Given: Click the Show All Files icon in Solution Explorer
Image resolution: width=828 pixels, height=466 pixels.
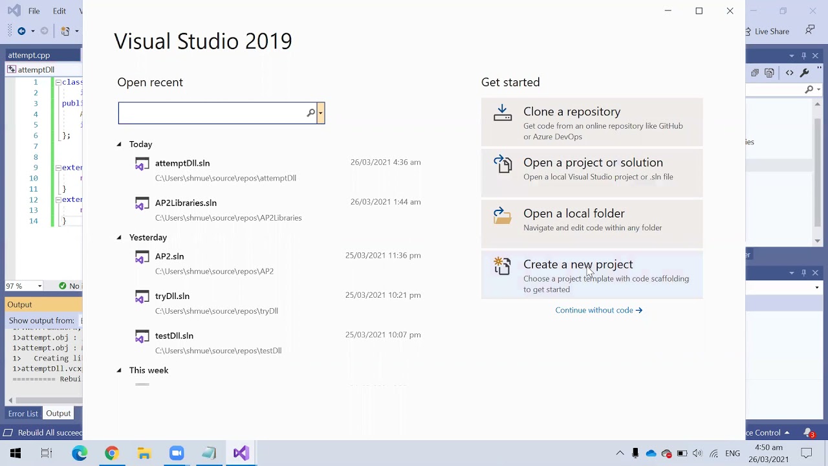Looking at the screenshot, I should [770, 73].
